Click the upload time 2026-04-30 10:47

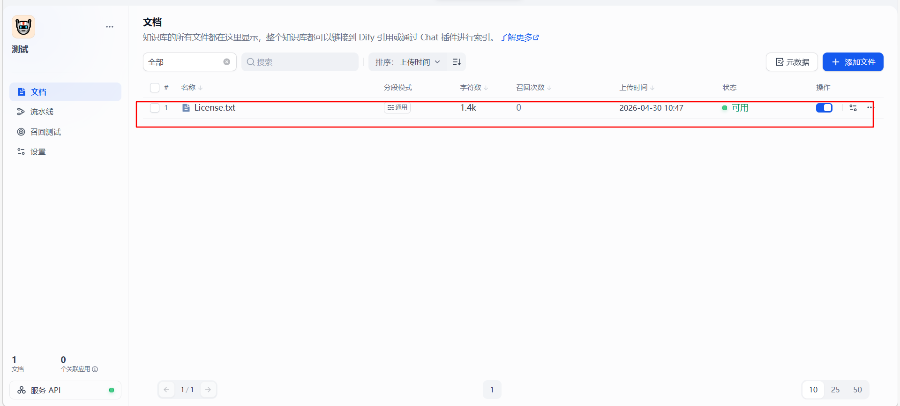pyautogui.click(x=651, y=108)
